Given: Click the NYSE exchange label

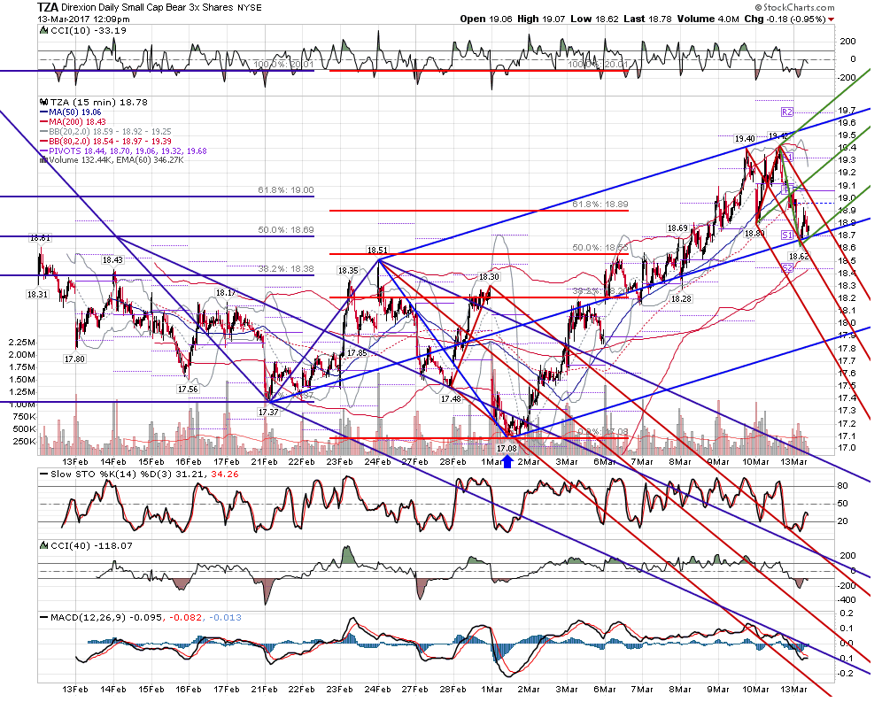Looking at the screenshot, I should pyautogui.click(x=249, y=8).
